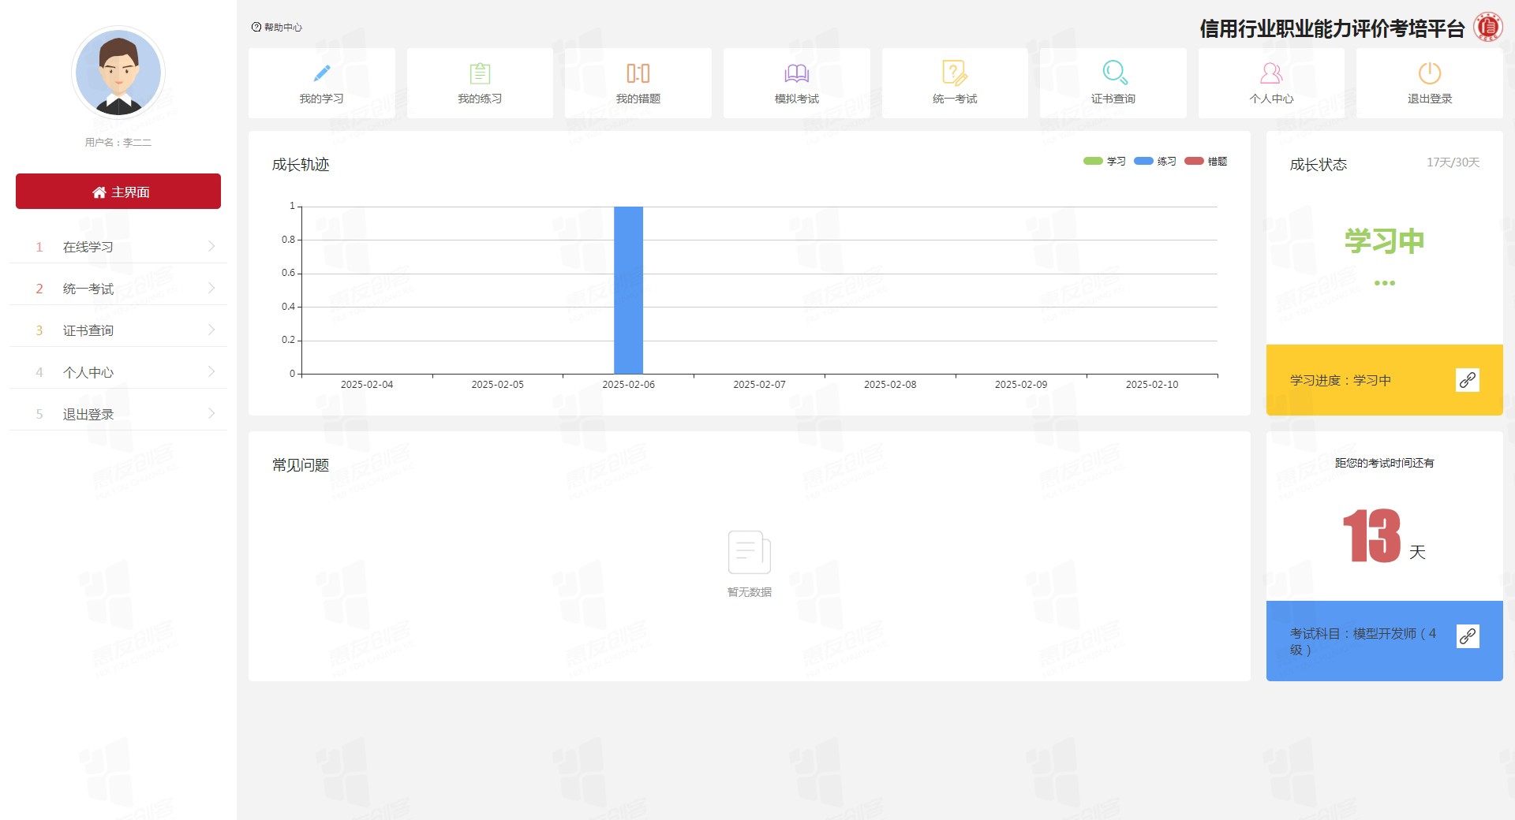Click link icon beside 考试科目
Image resolution: width=1515 pixels, height=820 pixels.
[x=1467, y=636]
